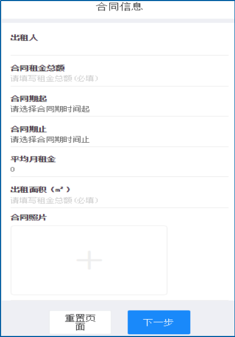This screenshot has width=235, height=337.
Task: Focus the 合同租金总额 amount input field
Action: (120, 79)
